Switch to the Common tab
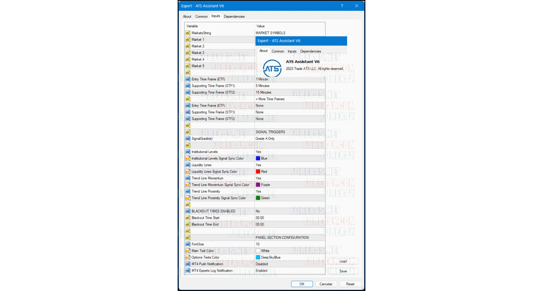Viewport: 543px width, 291px height. (201, 16)
